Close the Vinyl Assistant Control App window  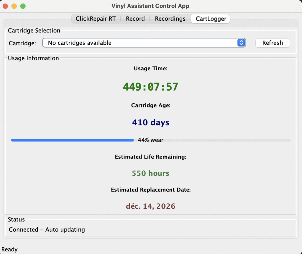pyautogui.click(x=5, y=6)
